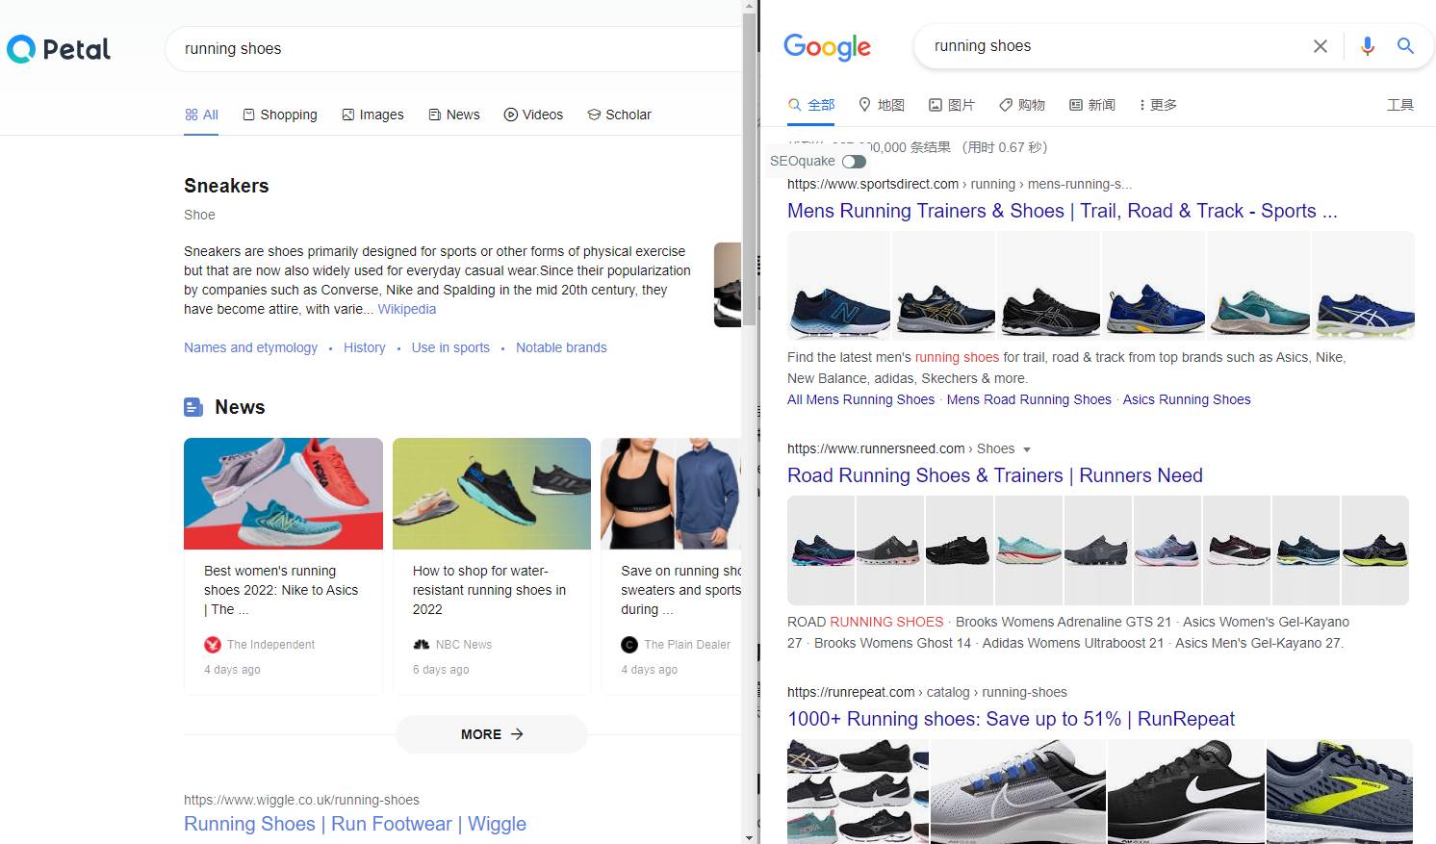Click the Petal logo icon
Screen dimensions: 1436x844
click(21, 49)
